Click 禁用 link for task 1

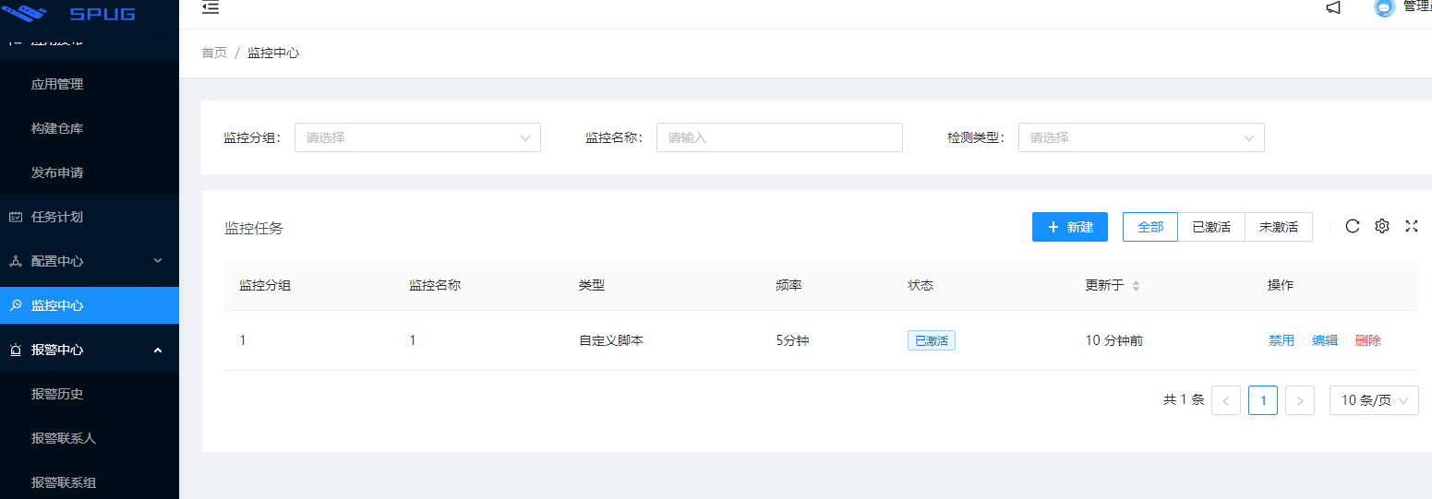pyautogui.click(x=1282, y=340)
